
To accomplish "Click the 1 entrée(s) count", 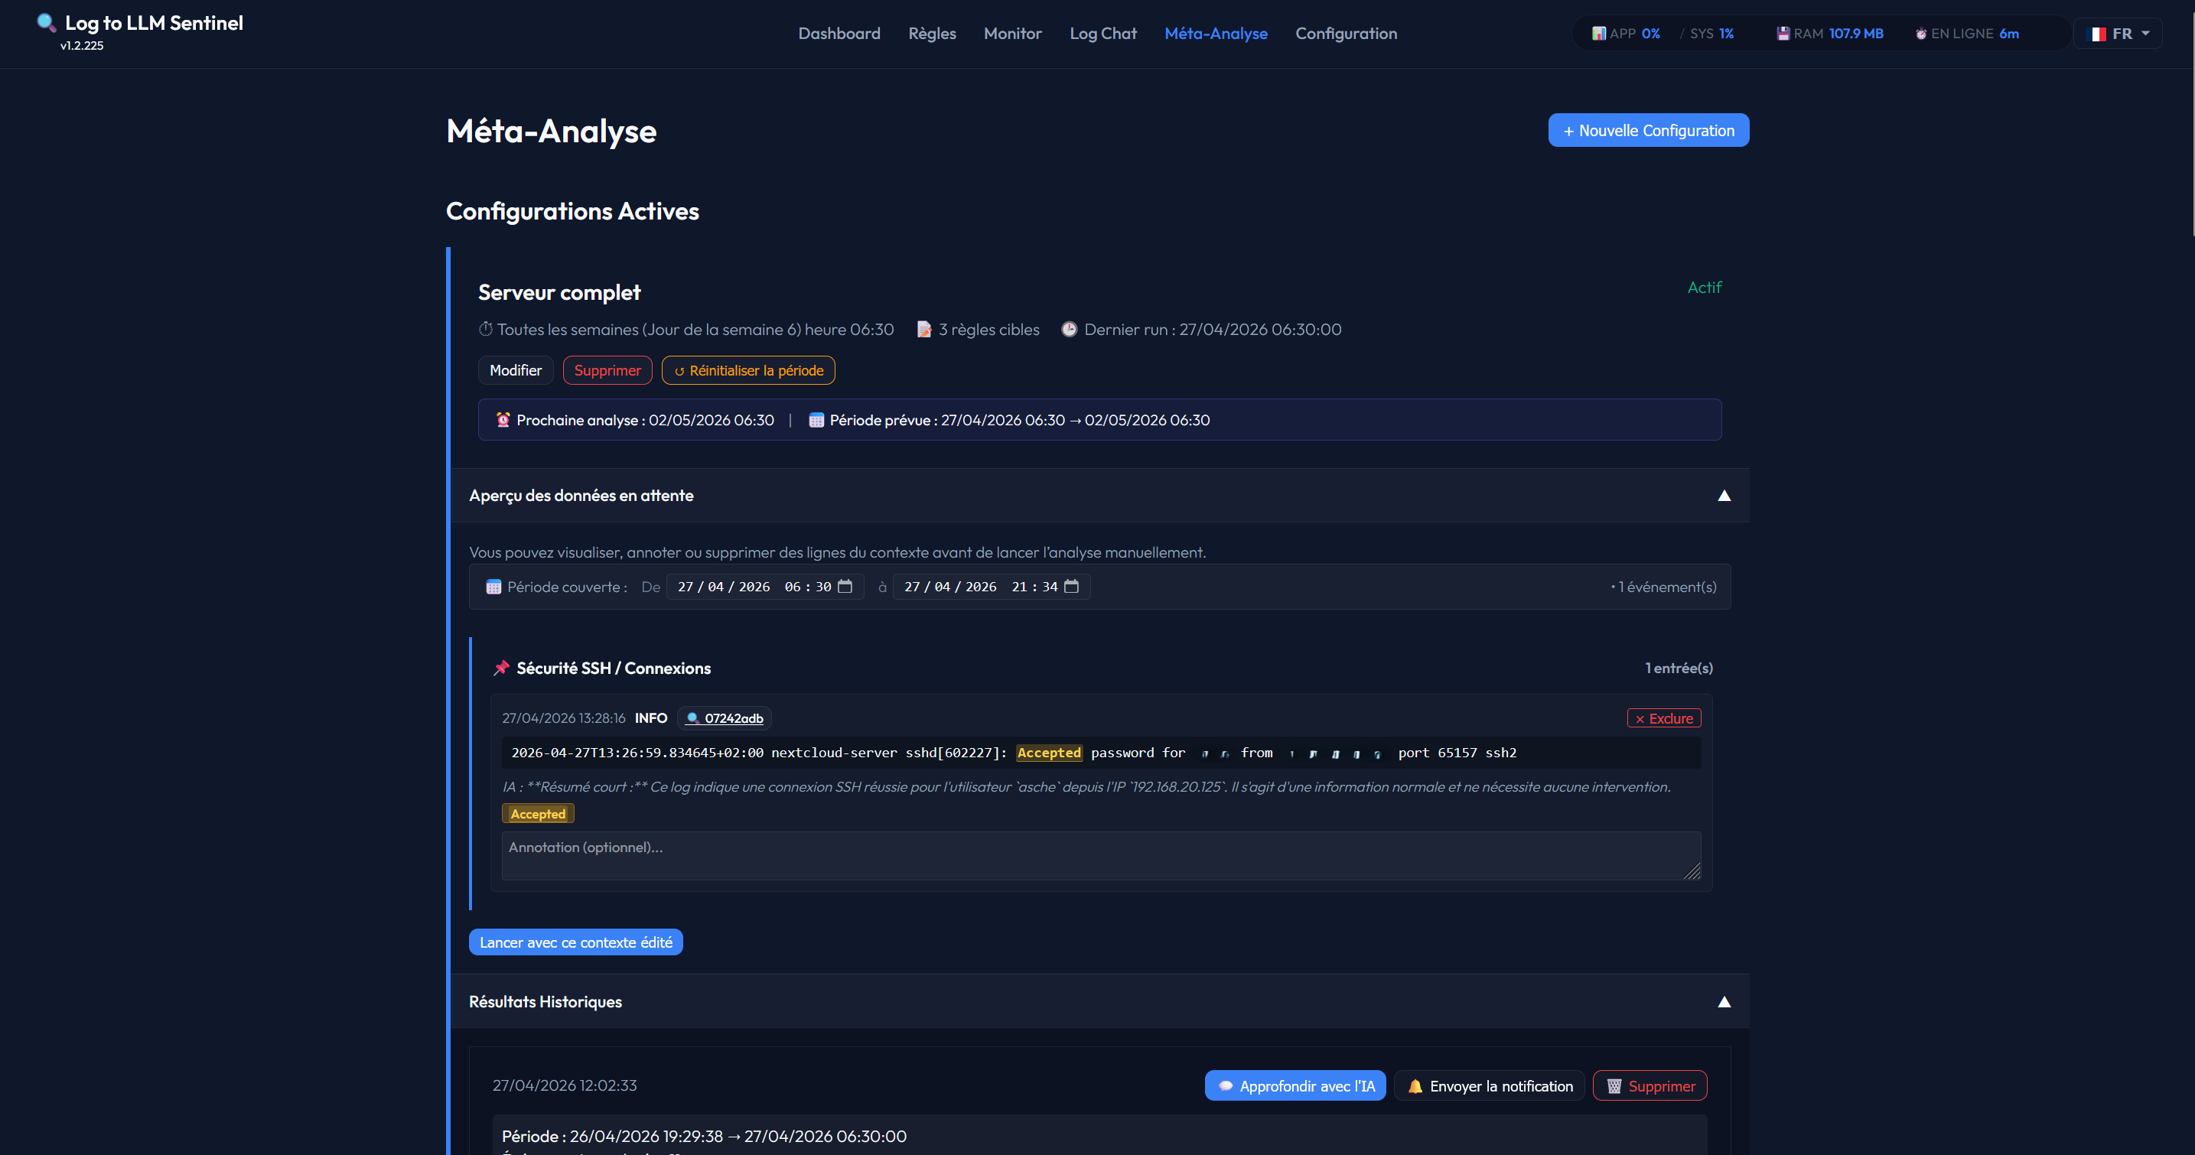I will point(1679,668).
